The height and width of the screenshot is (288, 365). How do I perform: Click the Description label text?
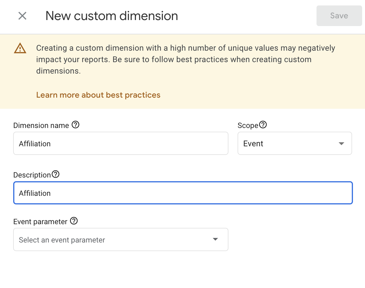(32, 175)
